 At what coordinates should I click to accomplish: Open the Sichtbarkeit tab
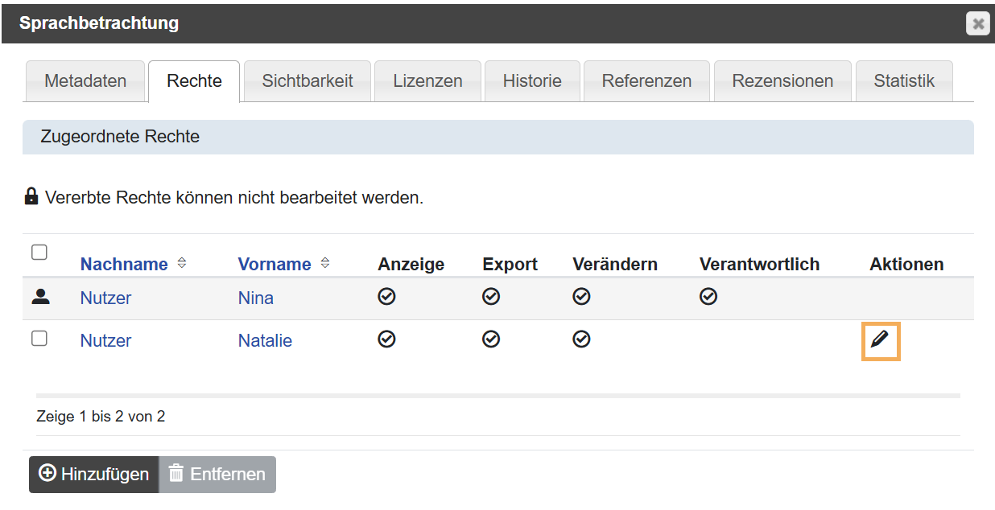pos(308,81)
